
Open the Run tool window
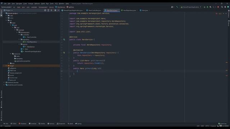(6, 124)
